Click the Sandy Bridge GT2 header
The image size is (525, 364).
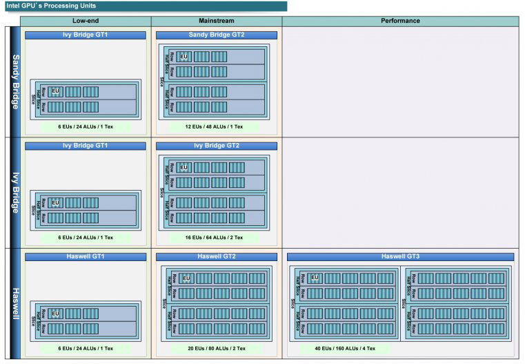pos(216,35)
